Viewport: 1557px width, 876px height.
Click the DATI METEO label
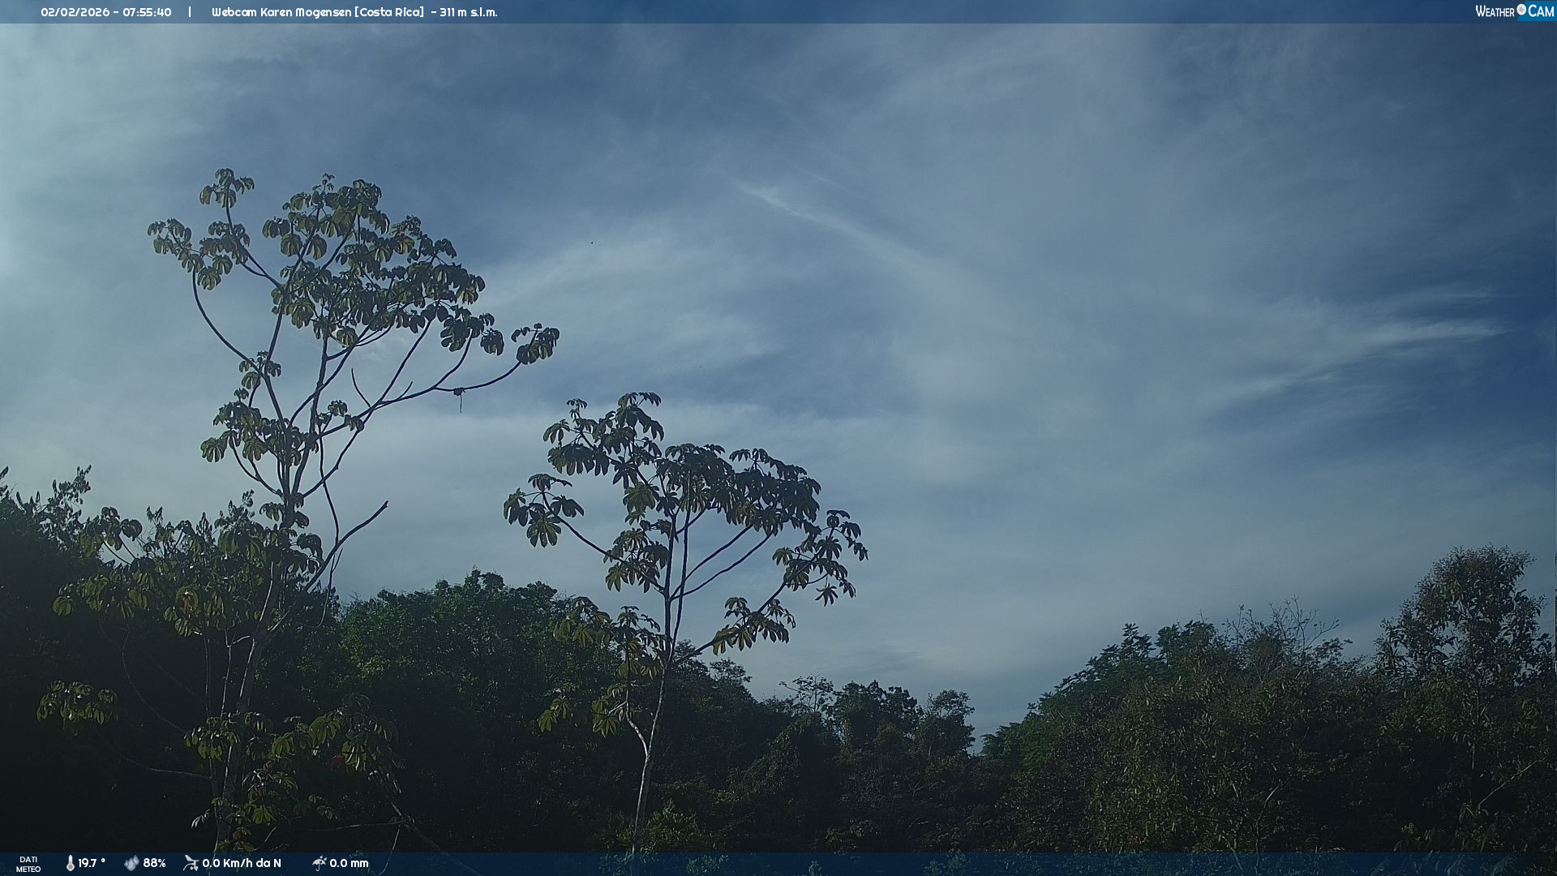pyautogui.click(x=28, y=864)
